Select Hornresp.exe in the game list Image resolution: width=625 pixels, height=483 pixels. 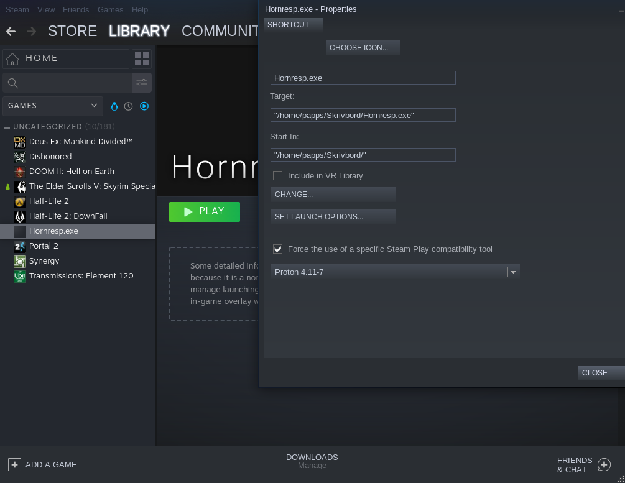(78, 231)
